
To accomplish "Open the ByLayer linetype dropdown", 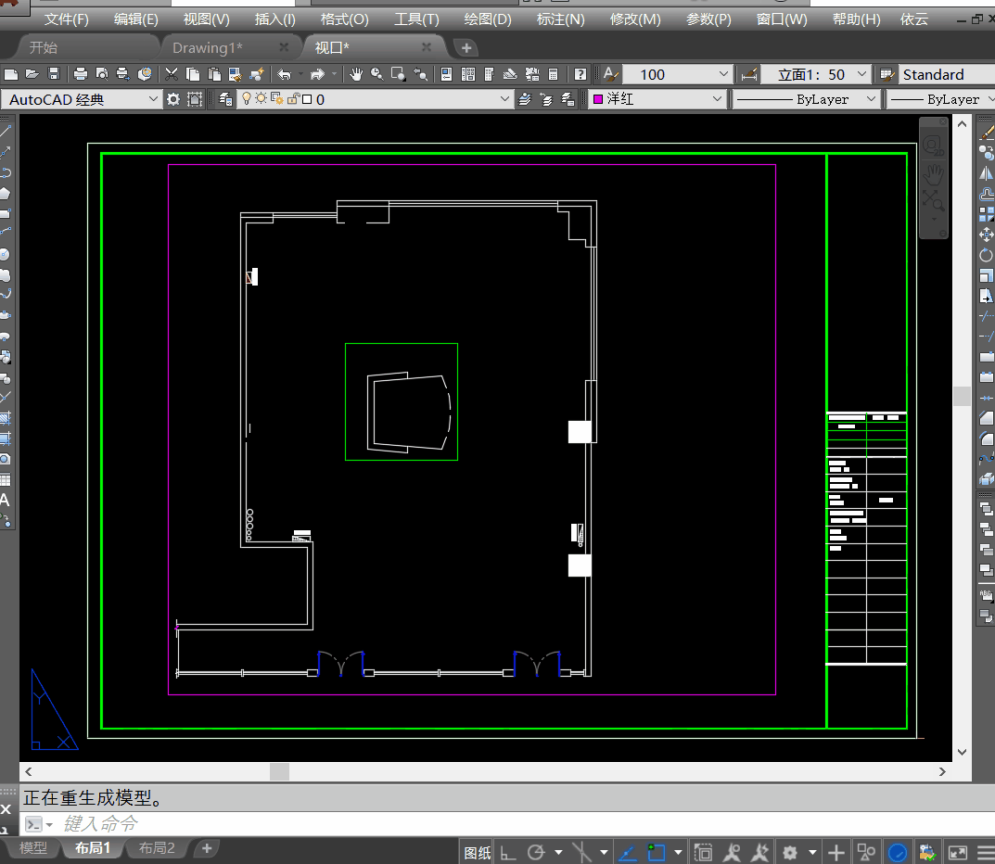I will click(806, 99).
